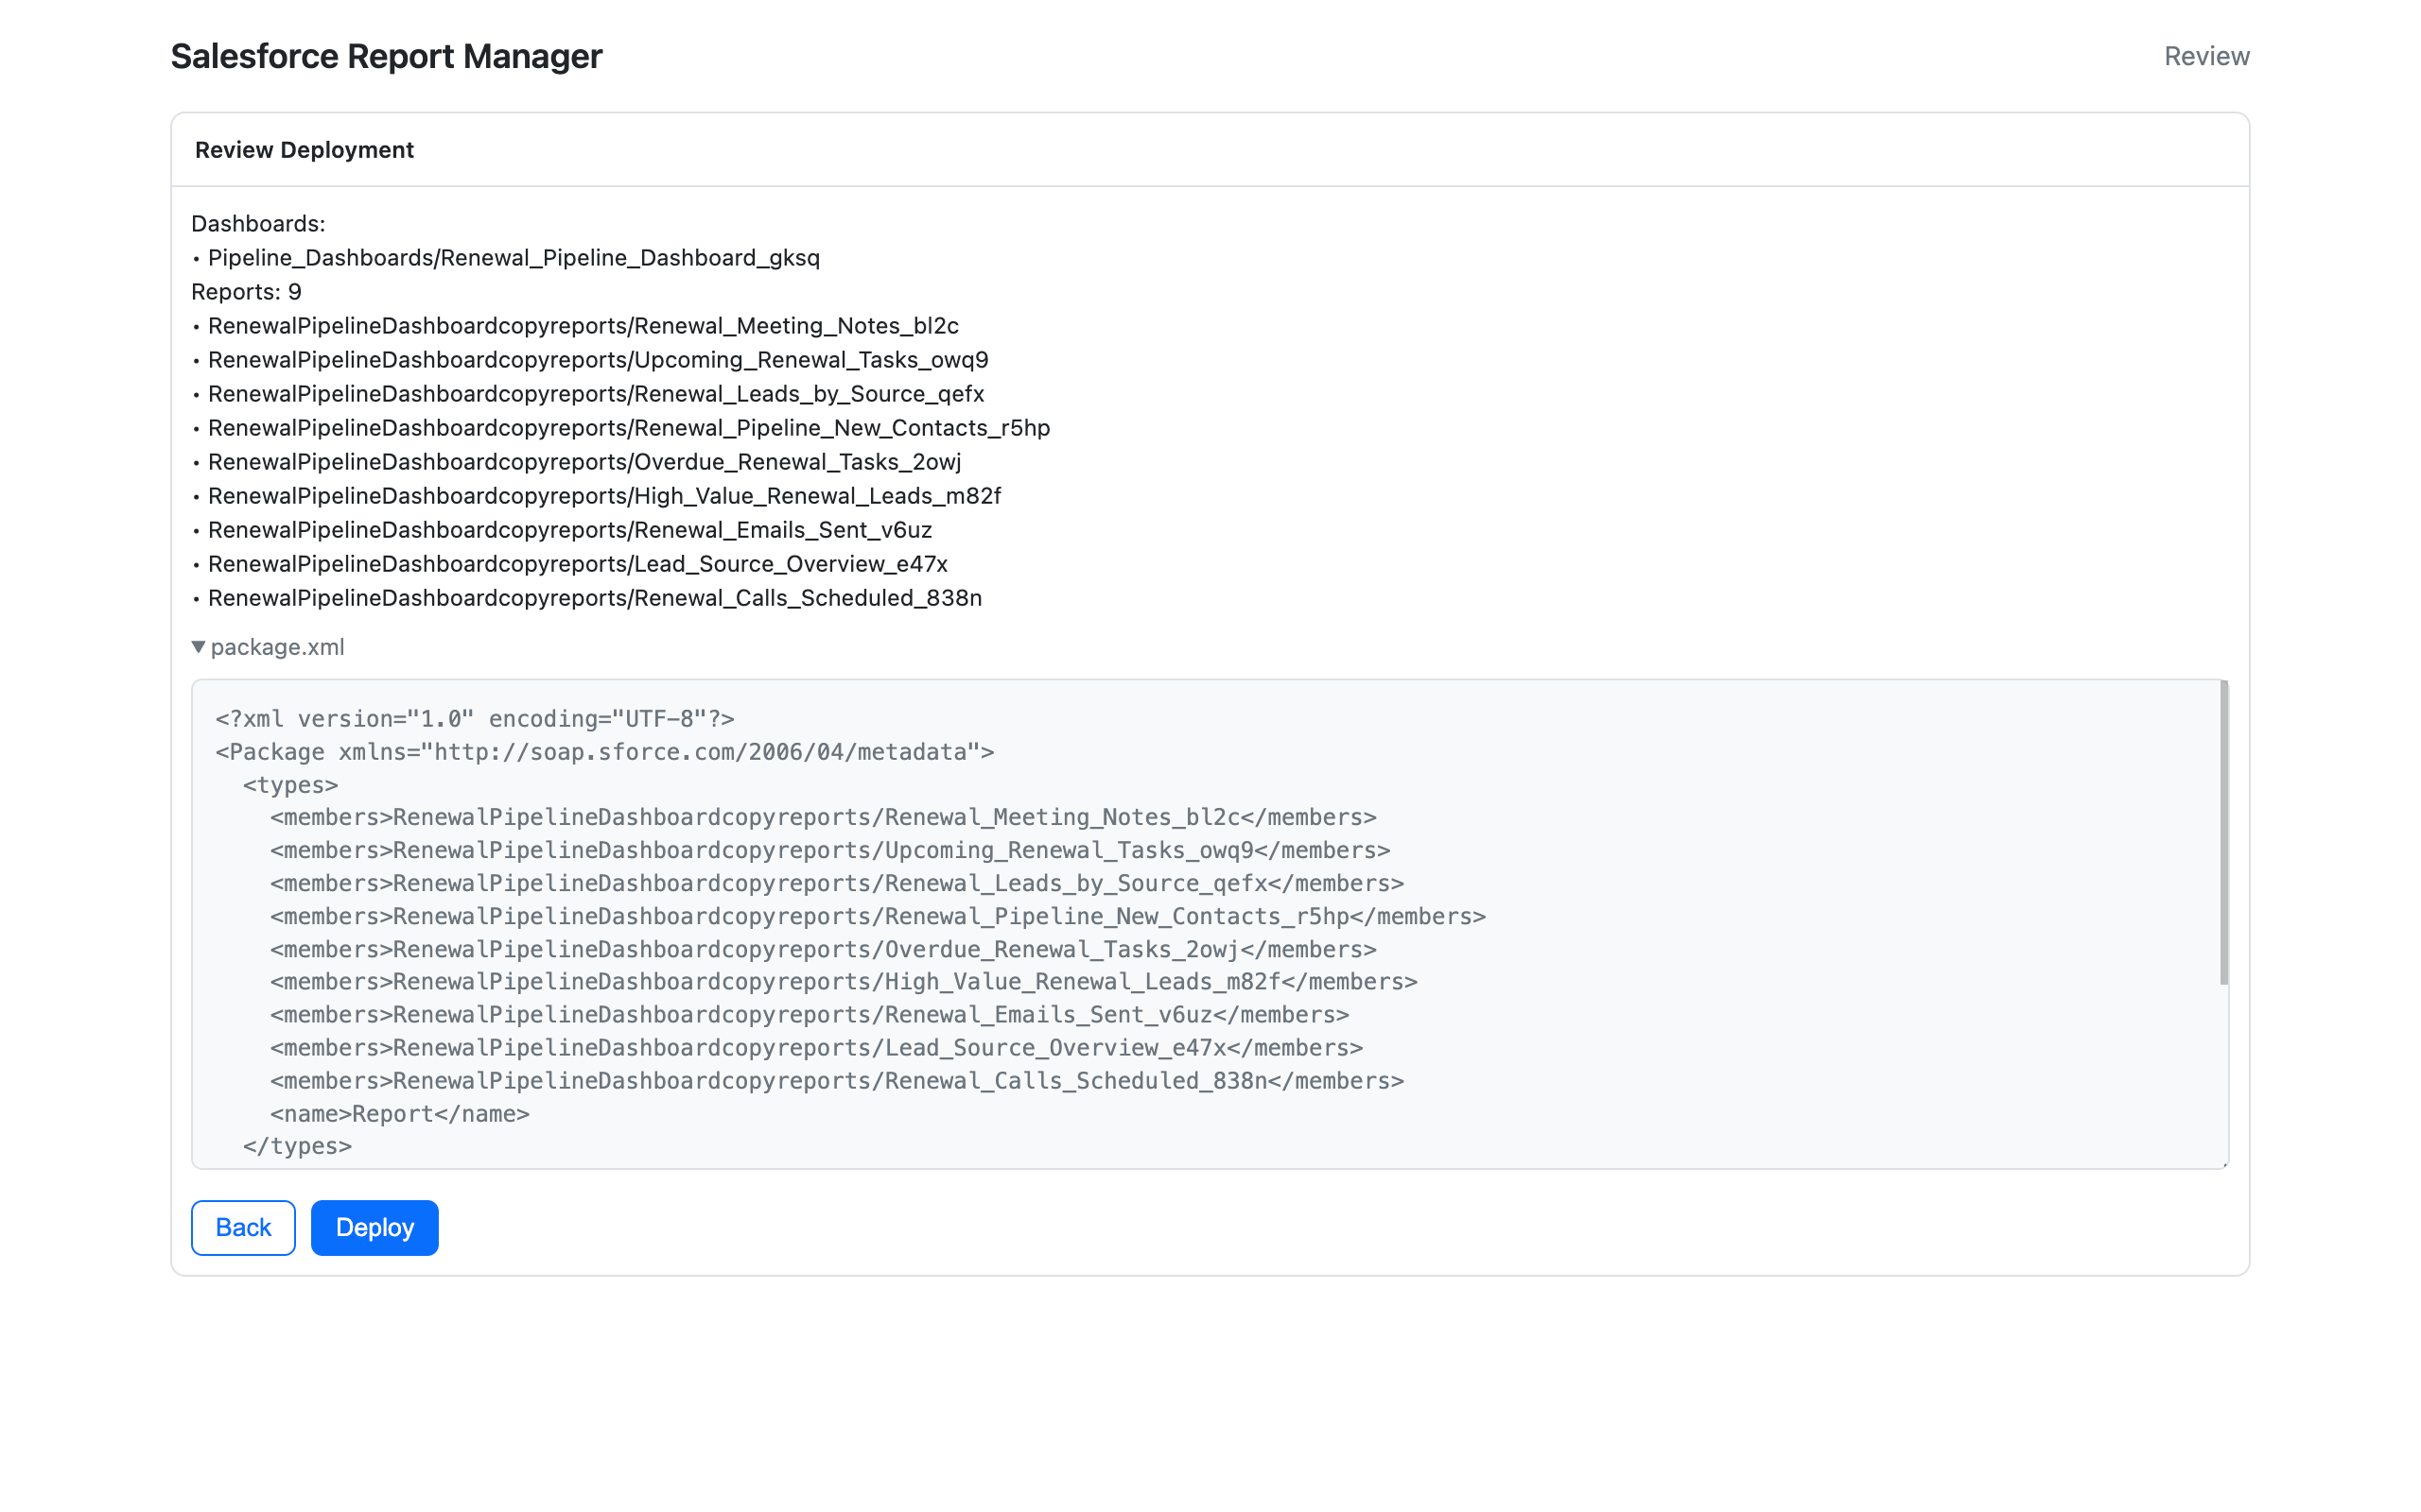Go back with the Back button
This screenshot has height=1512, width=2421.
pyautogui.click(x=243, y=1227)
